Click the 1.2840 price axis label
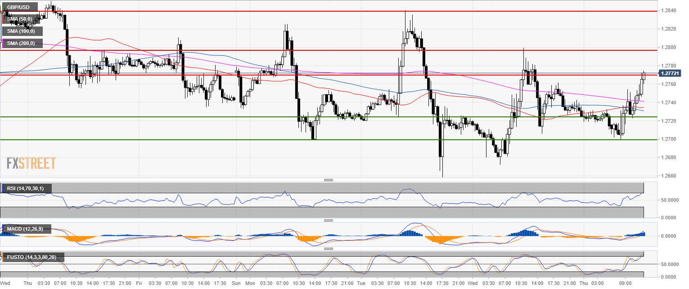689x289 pixels. click(668, 10)
